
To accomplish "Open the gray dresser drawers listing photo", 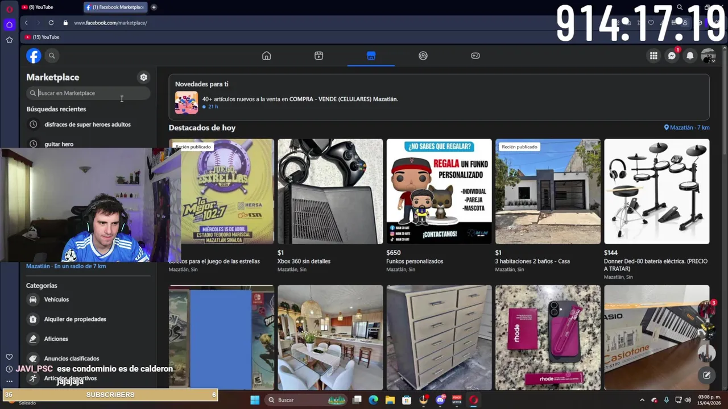I will (439, 337).
